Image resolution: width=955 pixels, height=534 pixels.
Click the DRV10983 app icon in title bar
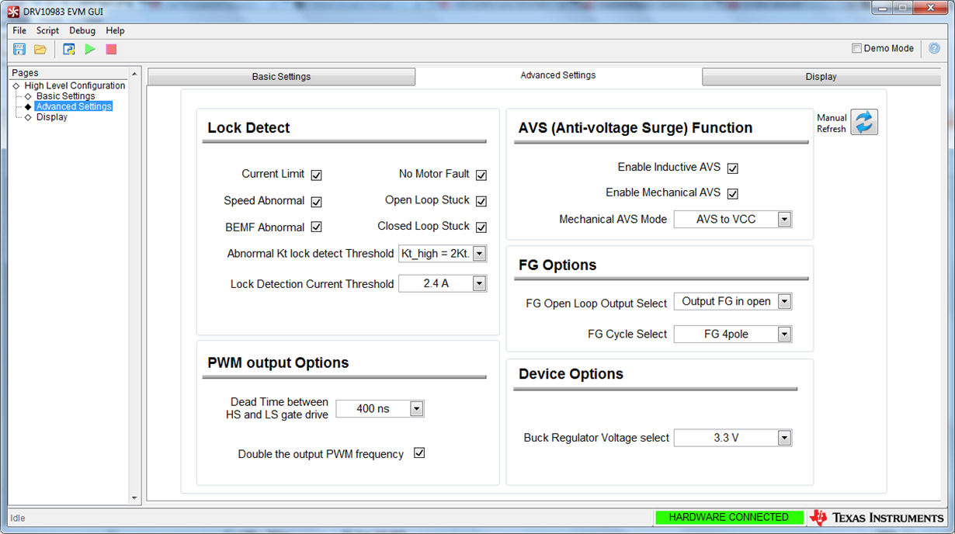pos(13,12)
